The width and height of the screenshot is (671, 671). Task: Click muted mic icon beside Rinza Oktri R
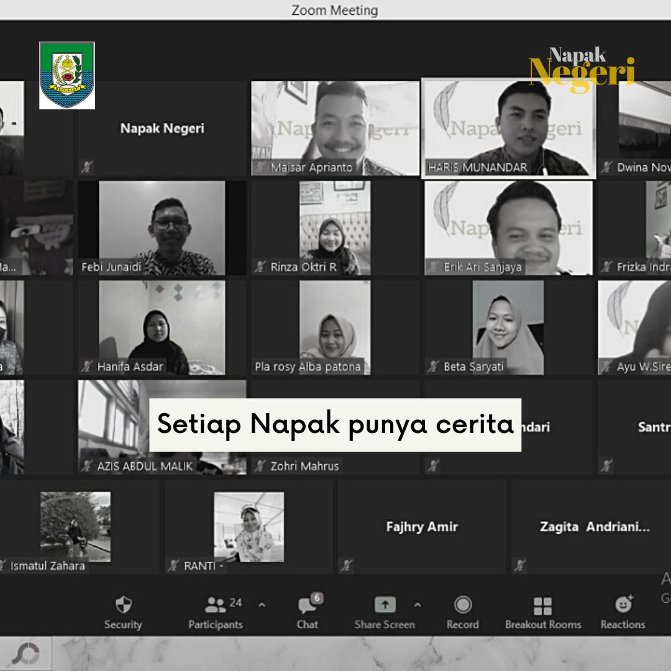coord(260,267)
